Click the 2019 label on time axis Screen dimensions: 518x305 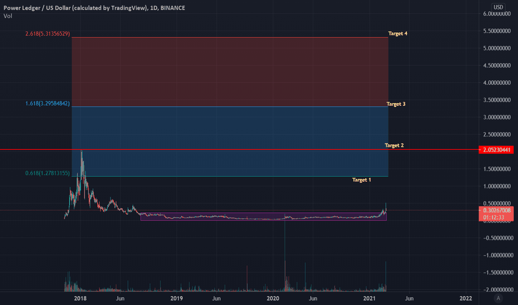[x=176, y=298]
